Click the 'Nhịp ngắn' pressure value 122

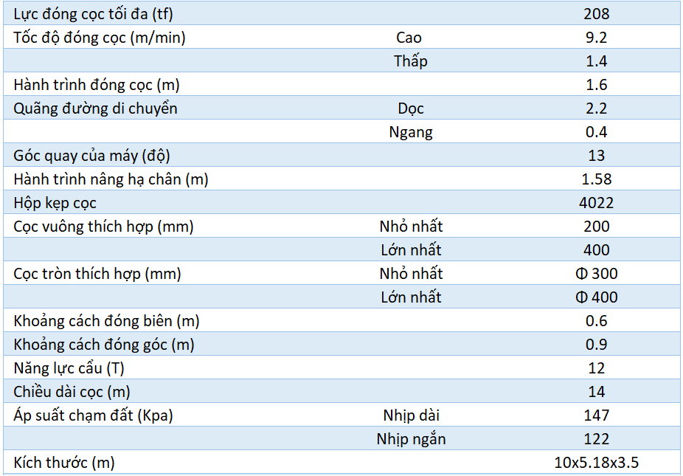(x=596, y=439)
